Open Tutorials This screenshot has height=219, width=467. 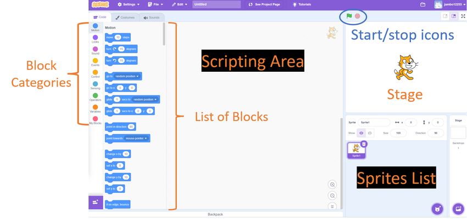point(302,4)
